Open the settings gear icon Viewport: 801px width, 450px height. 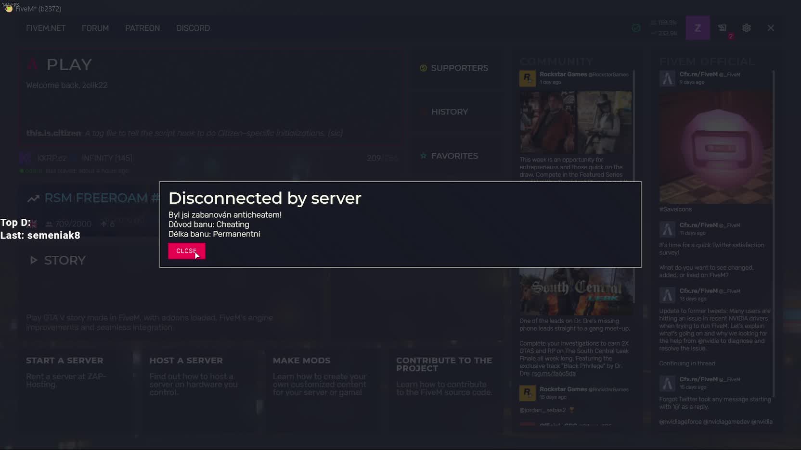[747, 28]
